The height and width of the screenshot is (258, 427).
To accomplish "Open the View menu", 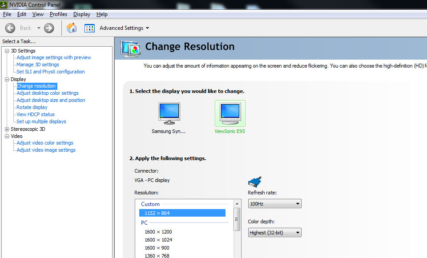I will pos(38,14).
